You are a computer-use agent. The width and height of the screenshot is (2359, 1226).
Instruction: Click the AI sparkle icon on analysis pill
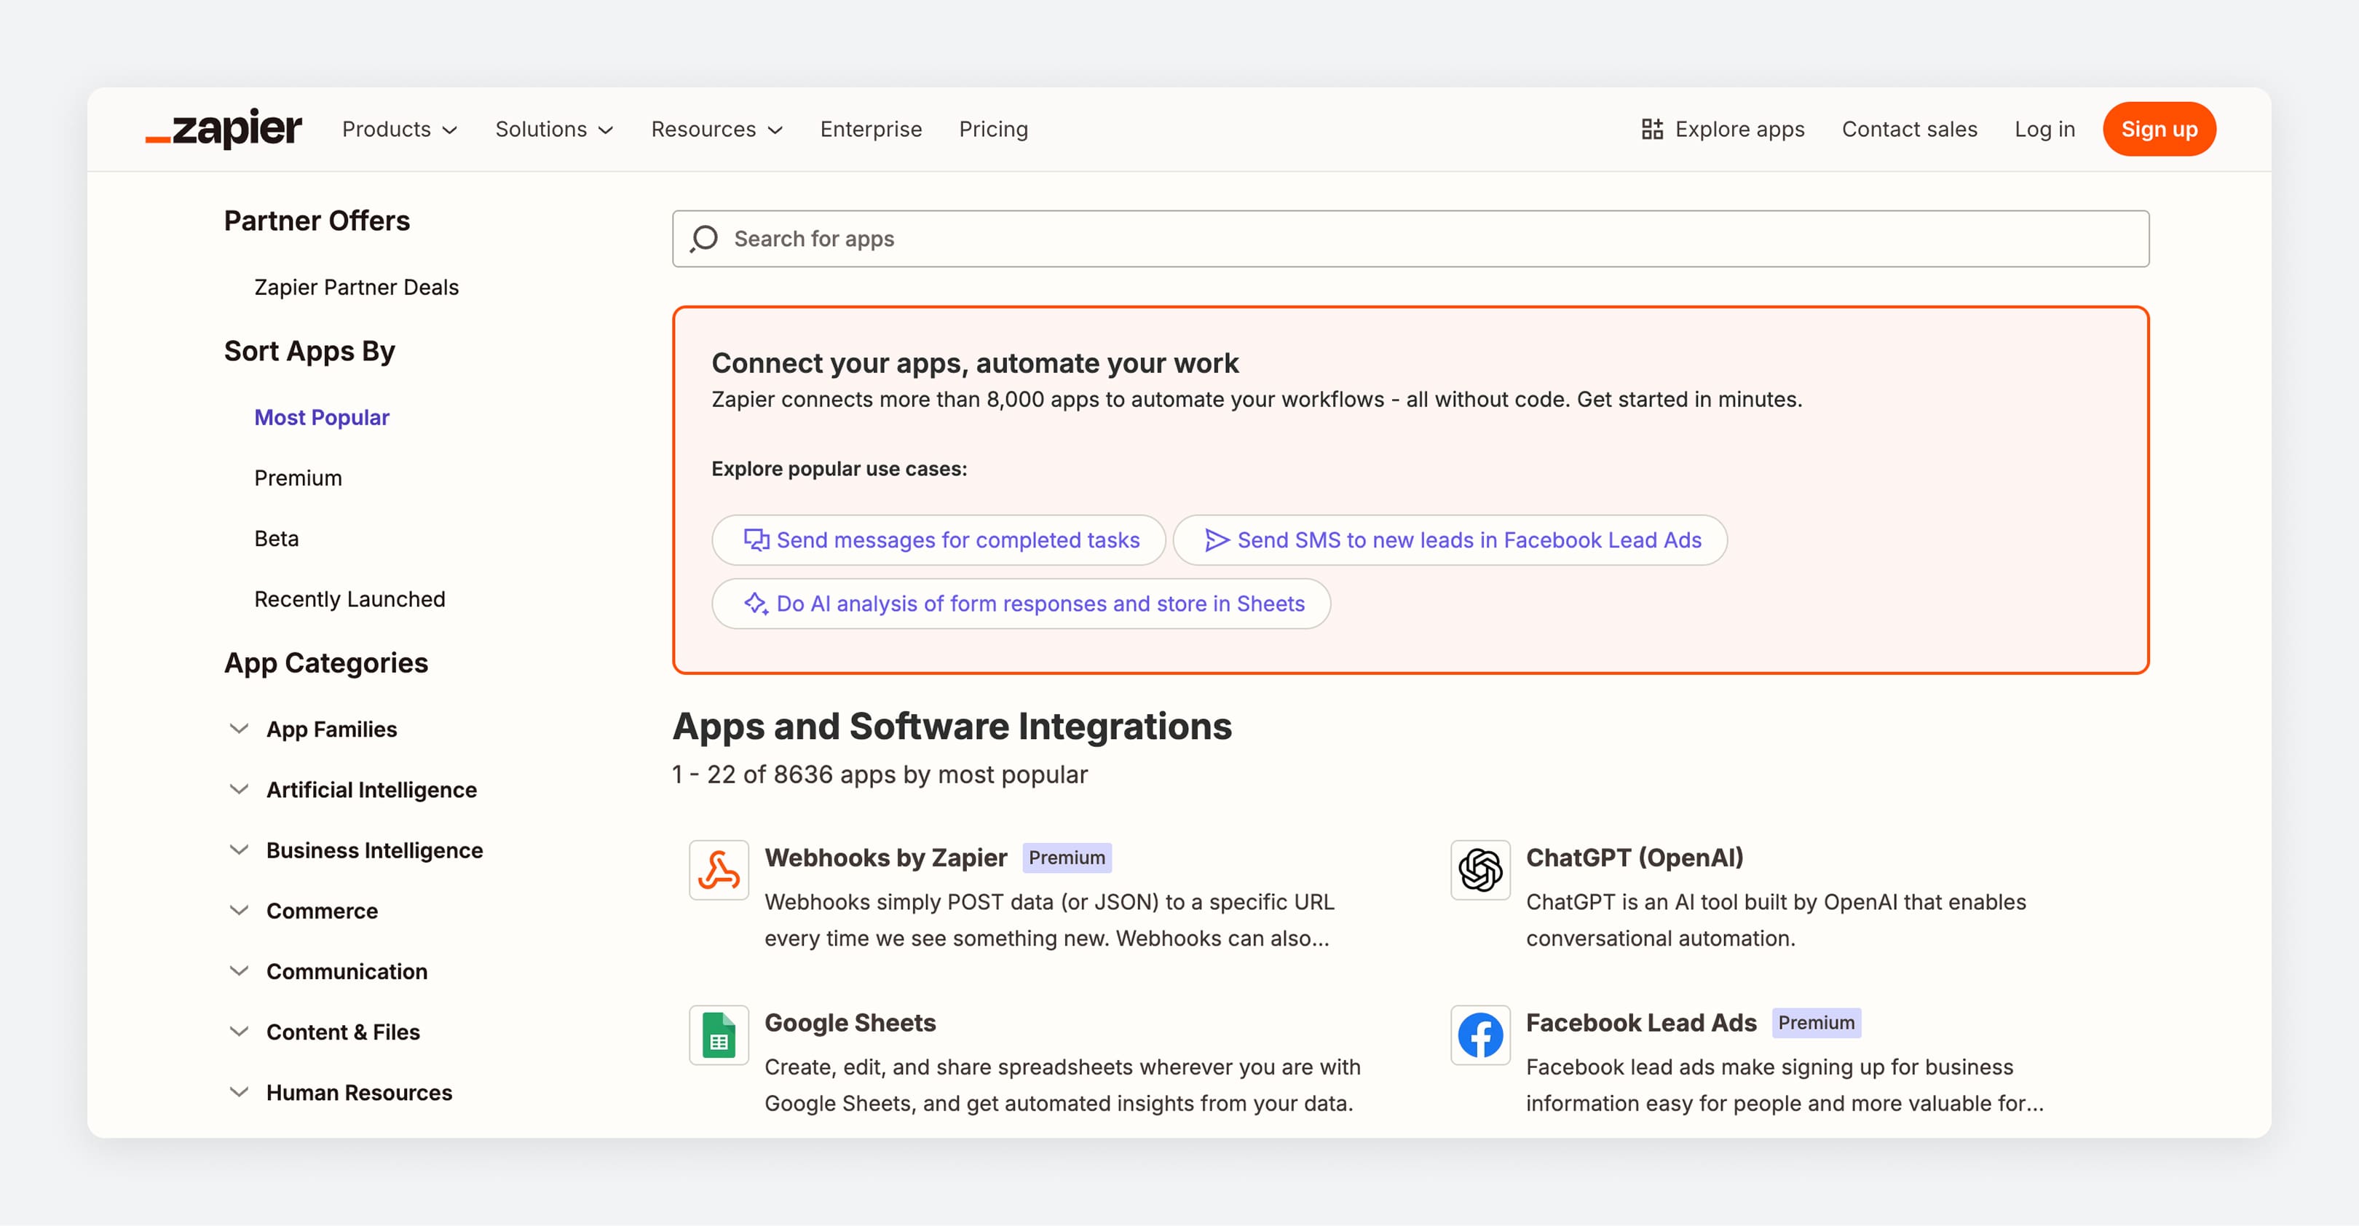click(x=756, y=604)
